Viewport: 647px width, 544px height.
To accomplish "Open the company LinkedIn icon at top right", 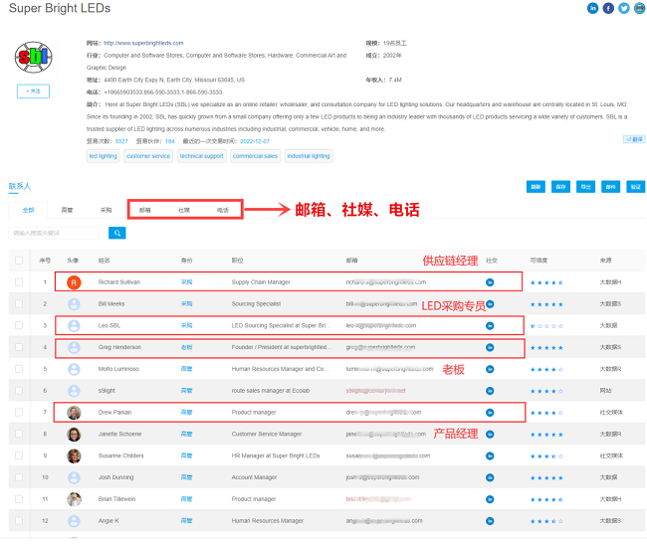I will pos(592,8).
